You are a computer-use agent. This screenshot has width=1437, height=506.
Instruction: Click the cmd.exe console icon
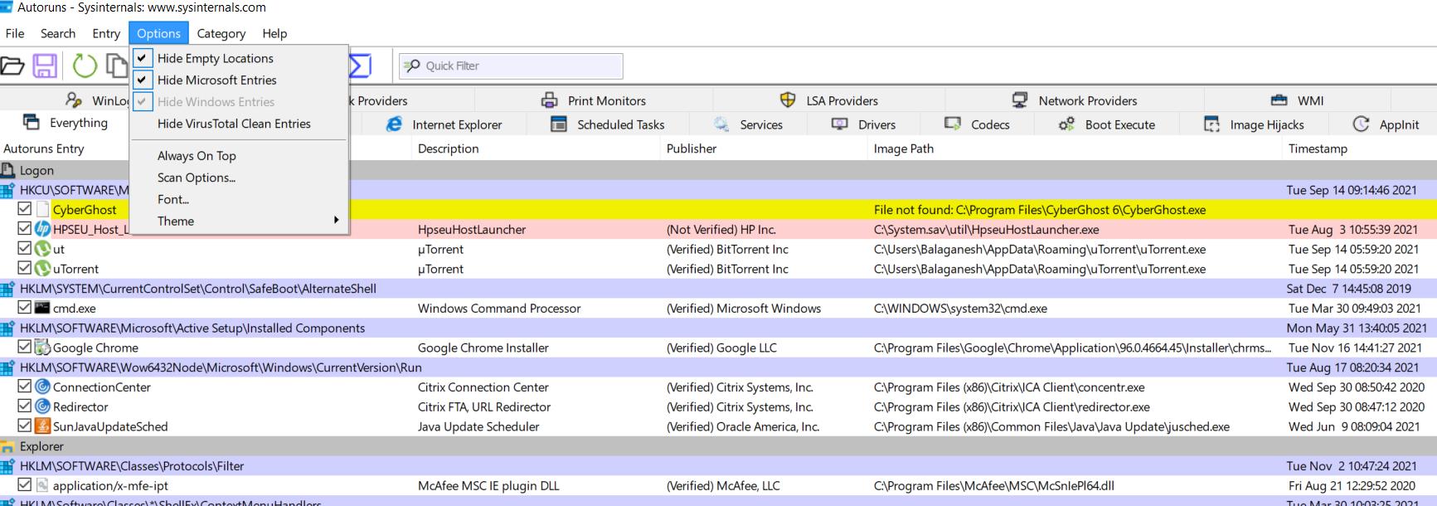coord(43,308)
